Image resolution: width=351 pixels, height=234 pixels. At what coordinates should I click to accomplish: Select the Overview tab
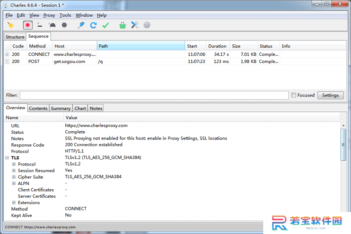pos(16,108)
